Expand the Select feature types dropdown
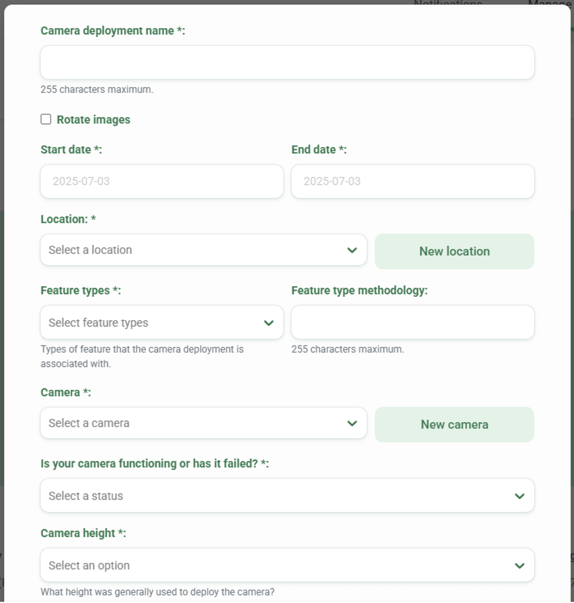 [x=153, y=323]
